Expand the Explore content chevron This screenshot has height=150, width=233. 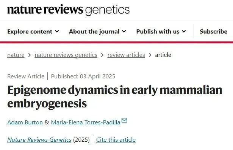(x=57, y=31)
